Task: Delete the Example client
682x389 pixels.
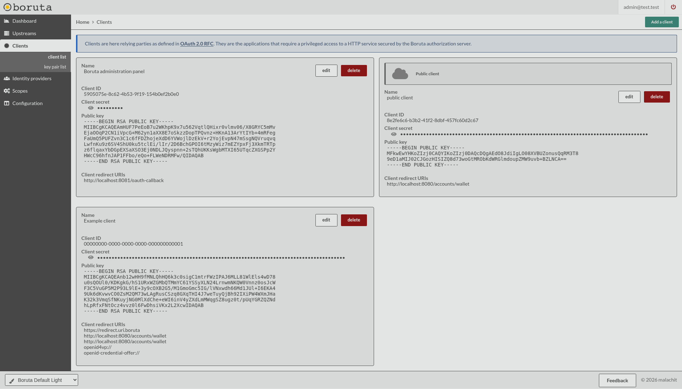Action: pyautogui.click(x=354, y=220)
